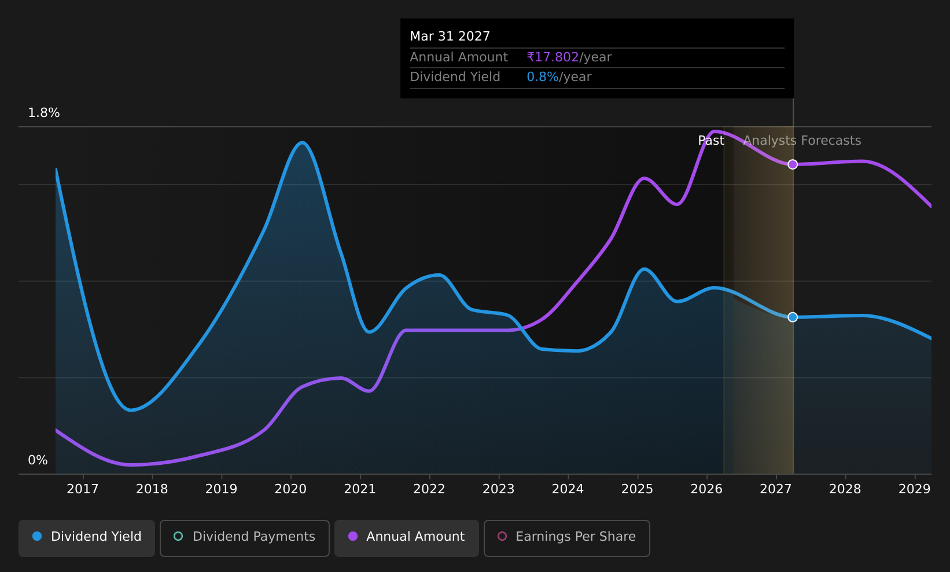Click the 2029 x-axis label
Viewport: 950px width, 572px height.
click(915, 489)
